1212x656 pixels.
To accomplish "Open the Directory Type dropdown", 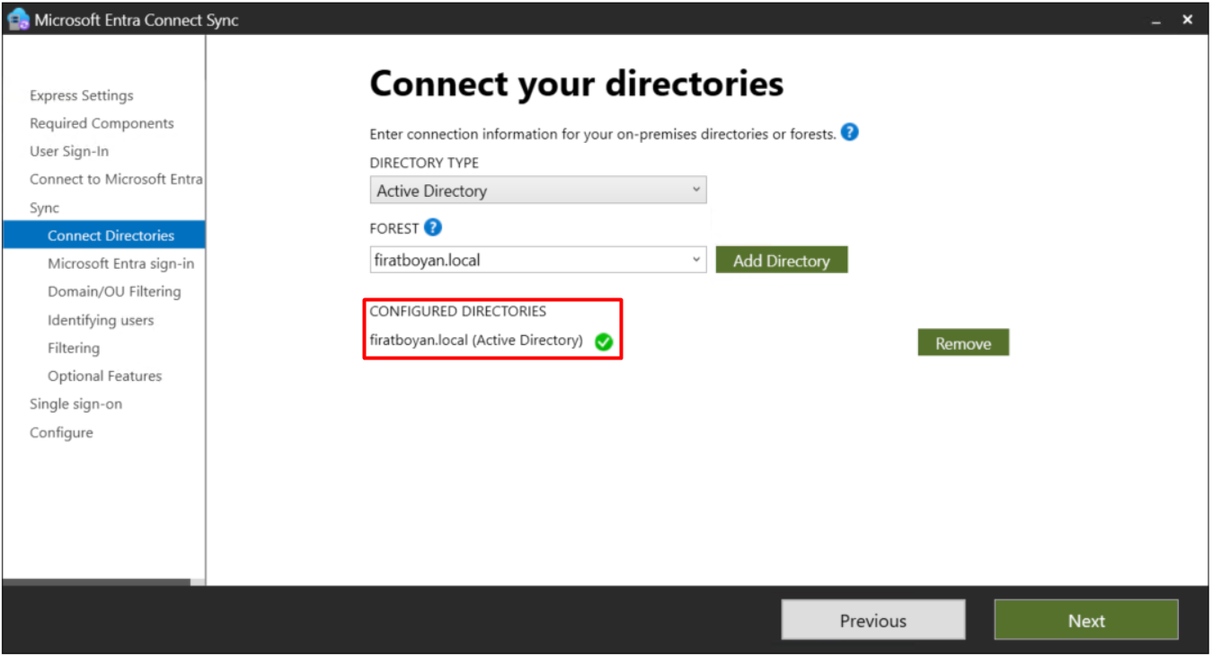I will [x=538, y=191].
